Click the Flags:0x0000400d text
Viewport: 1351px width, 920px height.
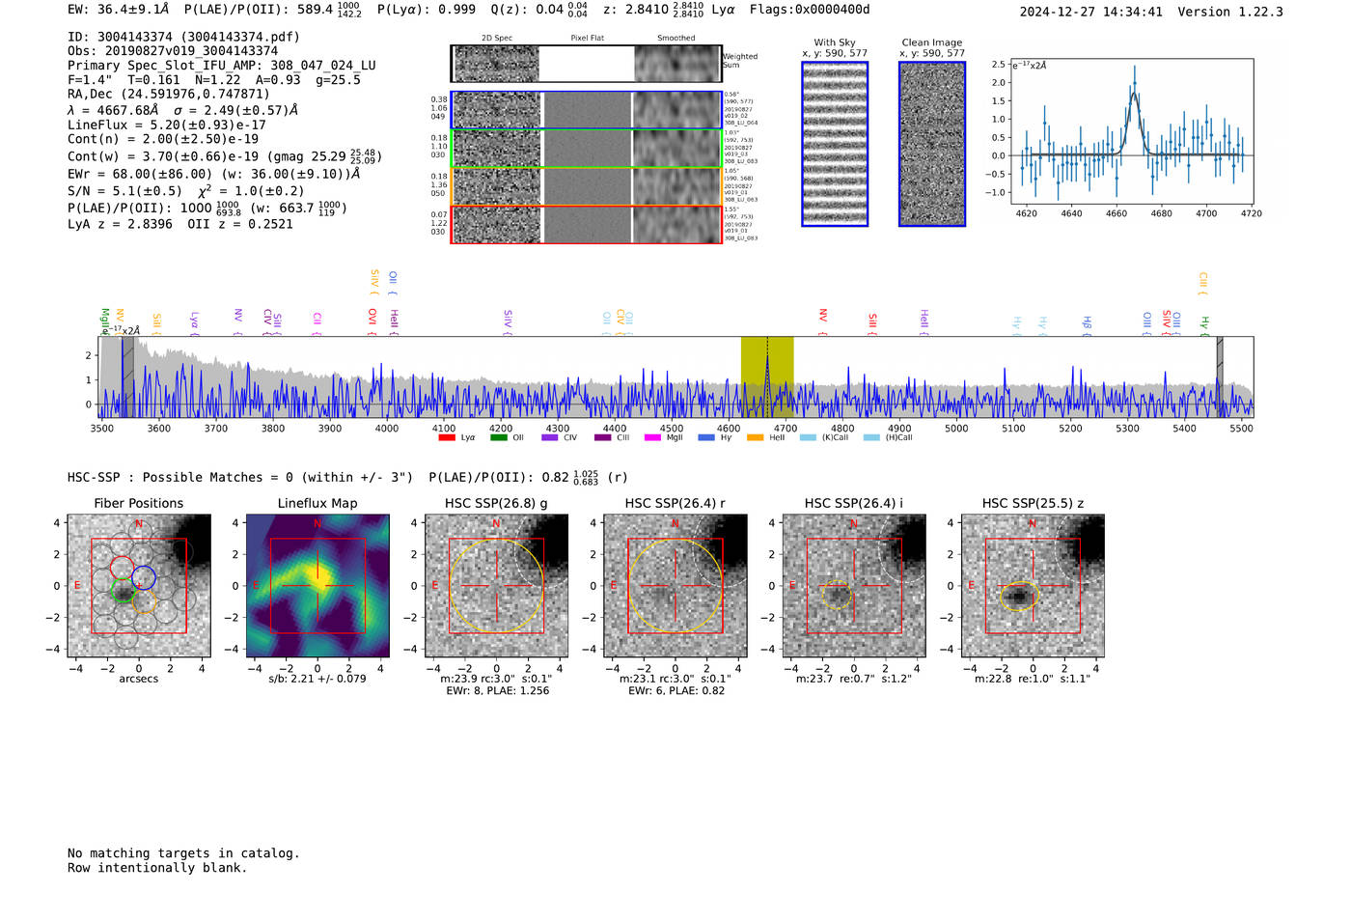click(810, 10)
